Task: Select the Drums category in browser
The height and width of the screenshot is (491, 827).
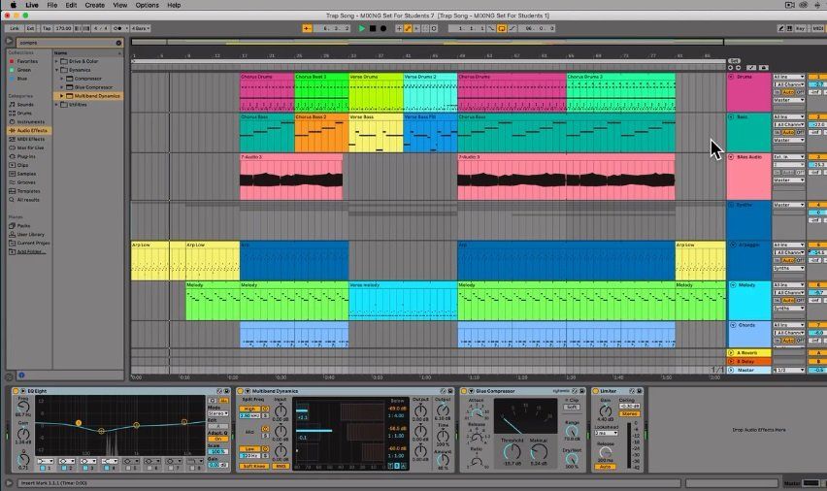Action: (24, 113)
